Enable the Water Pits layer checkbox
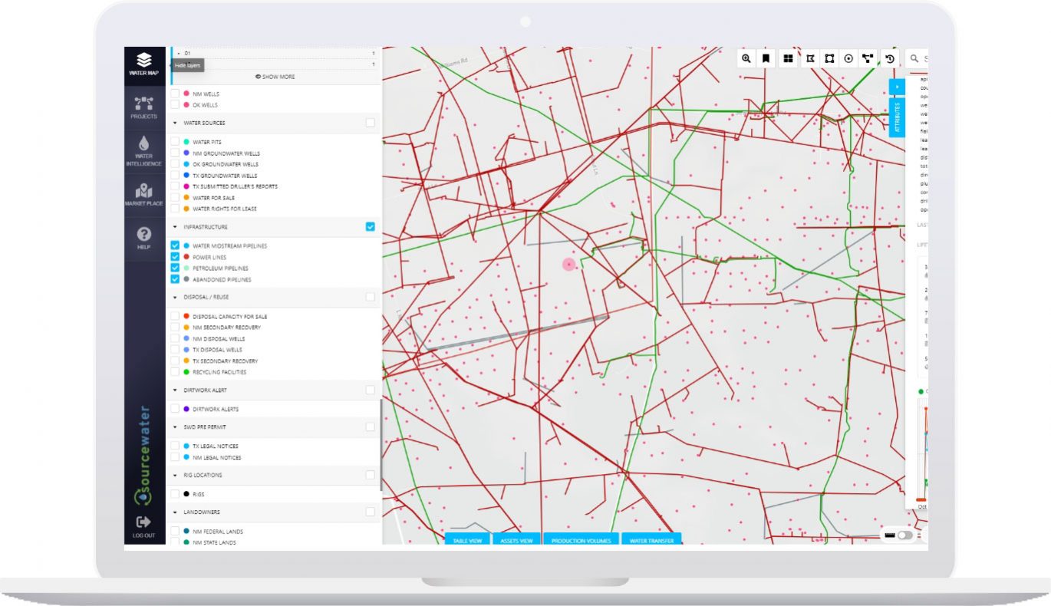 (175, 142)
